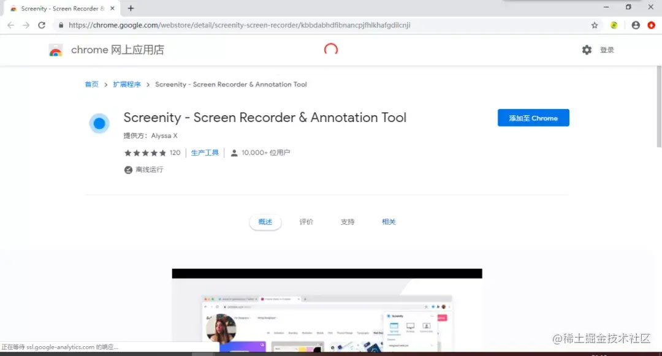Click 添加至 Chrome button
Viewport: 662px width, 356px height.
tap(533, 118)
